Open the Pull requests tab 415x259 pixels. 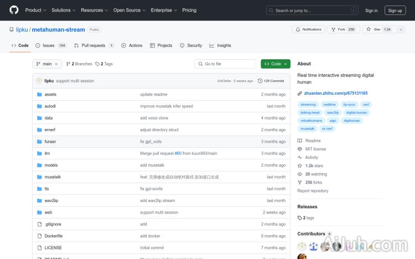94,45
